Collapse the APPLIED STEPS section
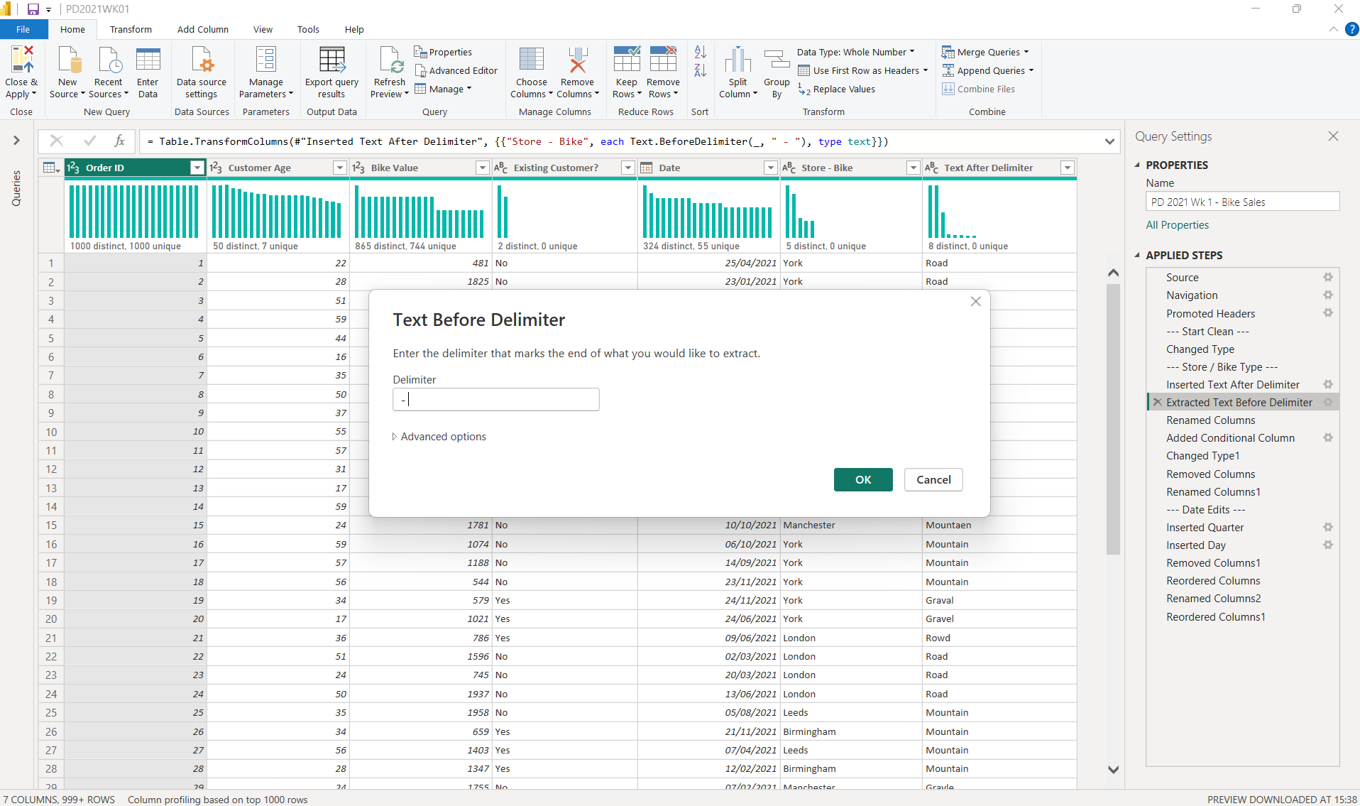Viewport: 1360px width, 806px height. (1137, 256)
